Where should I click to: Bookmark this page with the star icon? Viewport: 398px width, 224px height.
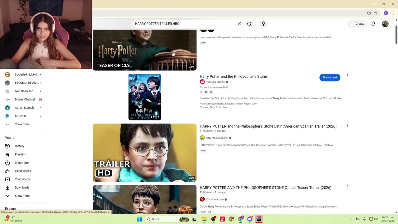(376, 13)
